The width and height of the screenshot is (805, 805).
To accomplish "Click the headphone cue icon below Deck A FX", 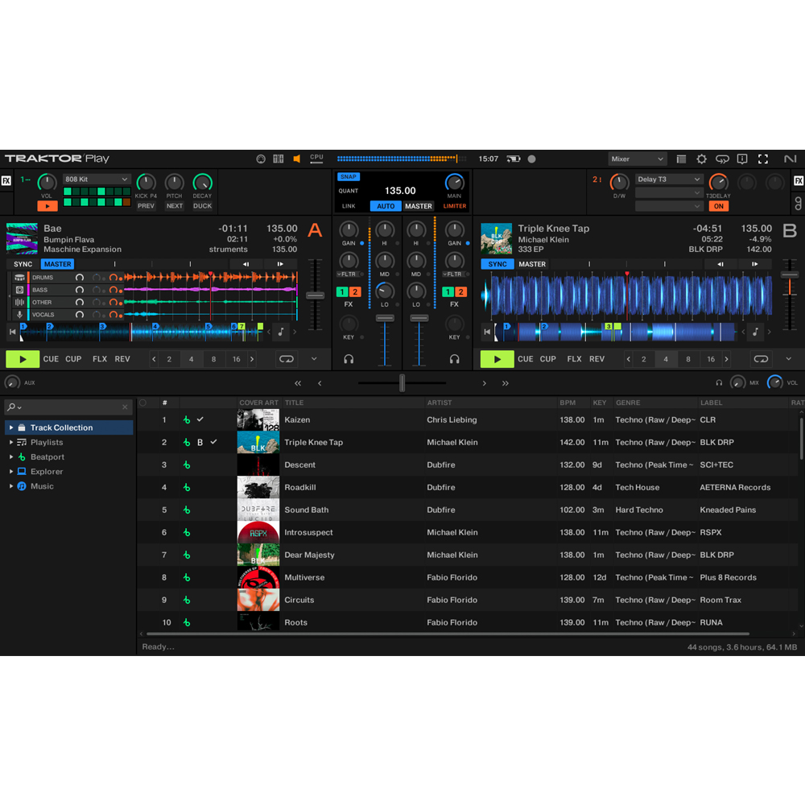I will pos(349,360).
